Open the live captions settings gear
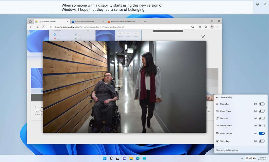The image size is (269, 162). tap(257, 4)
